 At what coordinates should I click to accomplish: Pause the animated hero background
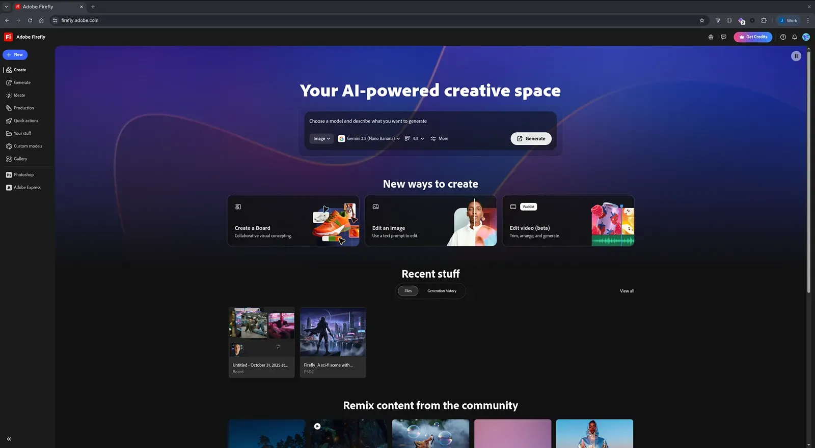tap(796, 56)
